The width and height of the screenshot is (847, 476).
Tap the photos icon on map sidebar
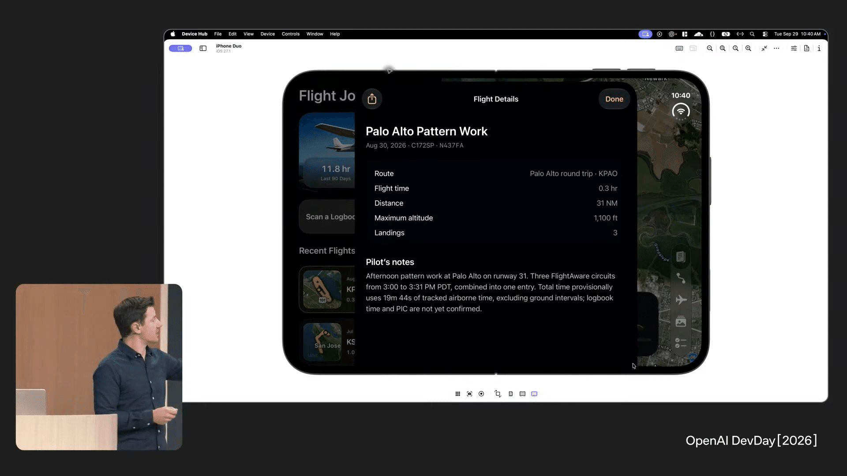coord(681,321)
